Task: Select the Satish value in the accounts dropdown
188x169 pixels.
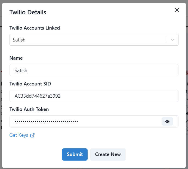Action: coord(19,40)
